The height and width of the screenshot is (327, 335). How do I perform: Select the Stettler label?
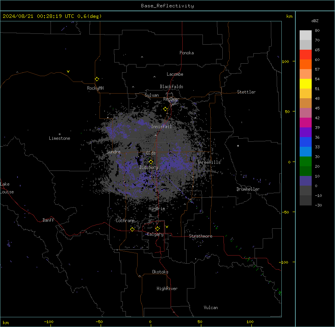point(246,92)
